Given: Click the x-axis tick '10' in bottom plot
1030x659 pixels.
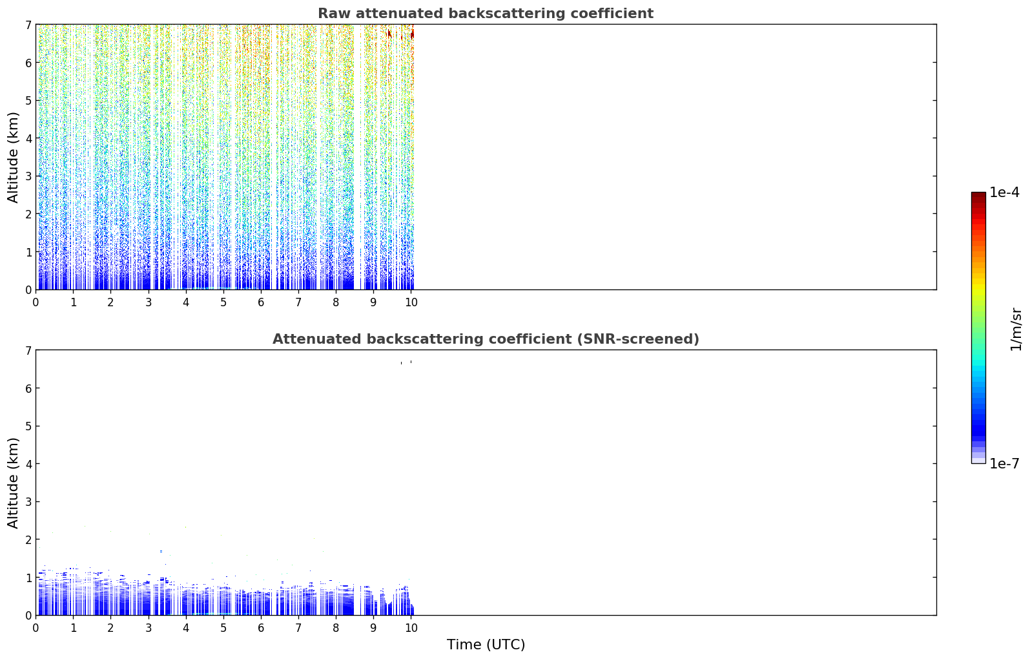Looking at the screenshot, I should [x=411, y=628].
